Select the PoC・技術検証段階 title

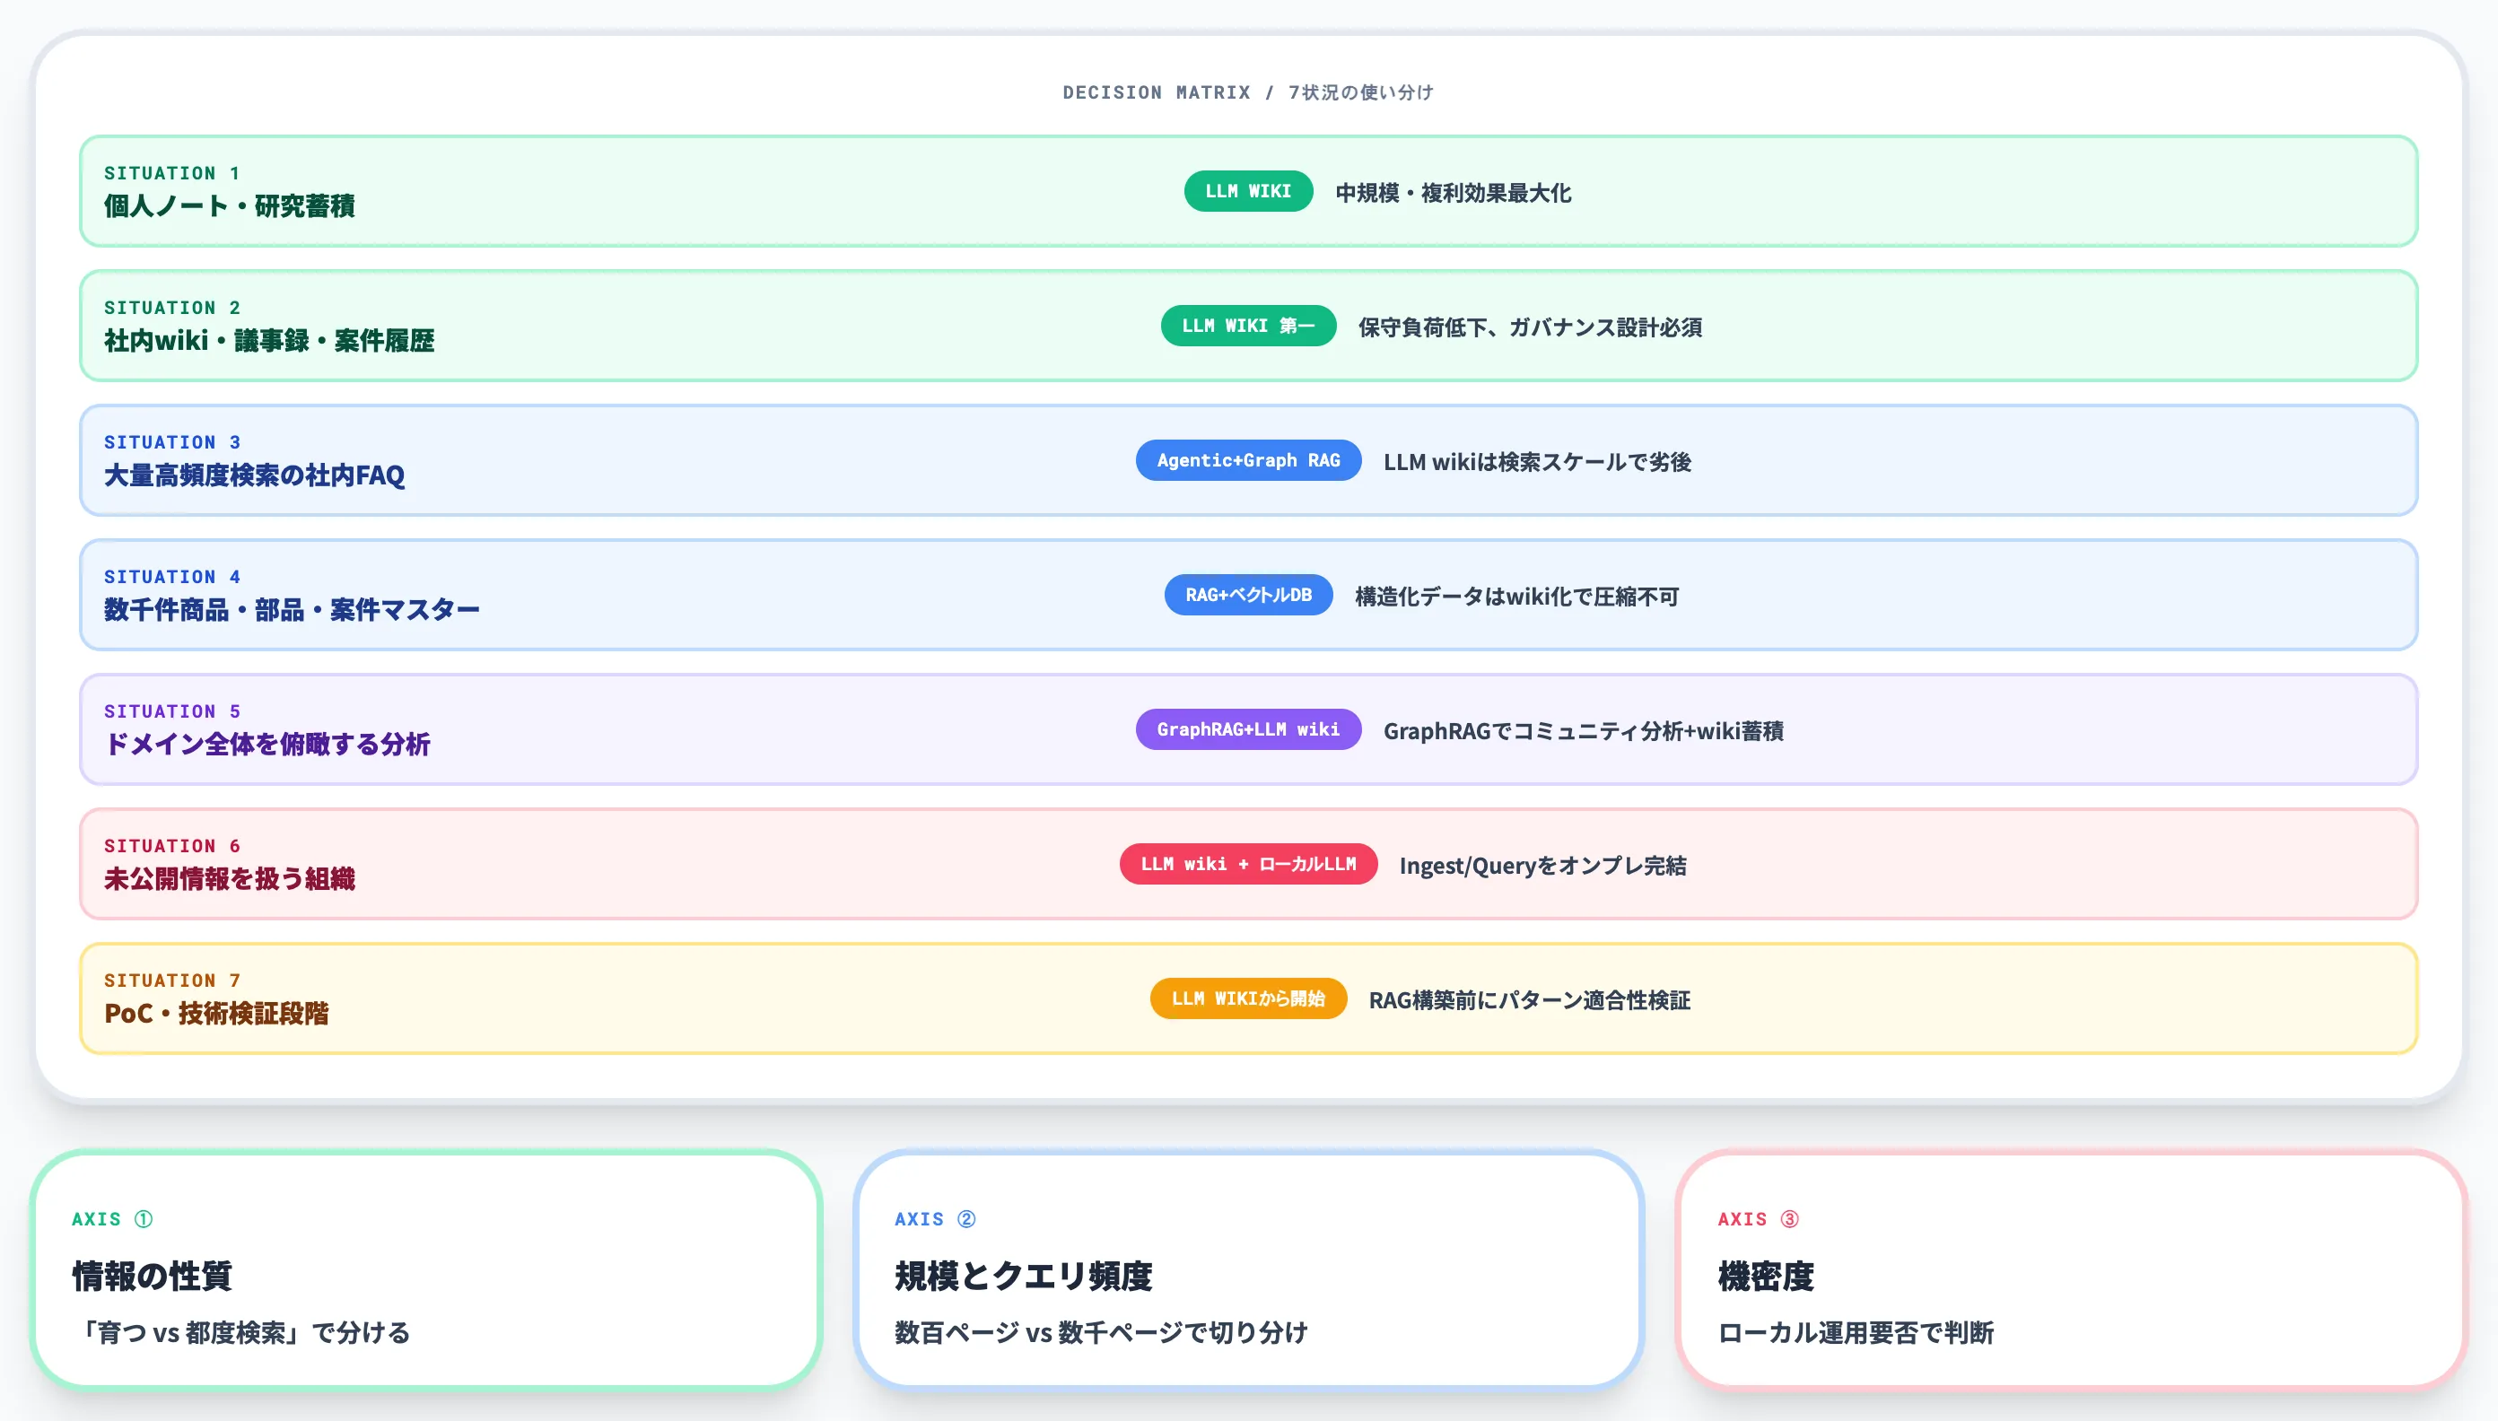click(x=215, y=1014)
